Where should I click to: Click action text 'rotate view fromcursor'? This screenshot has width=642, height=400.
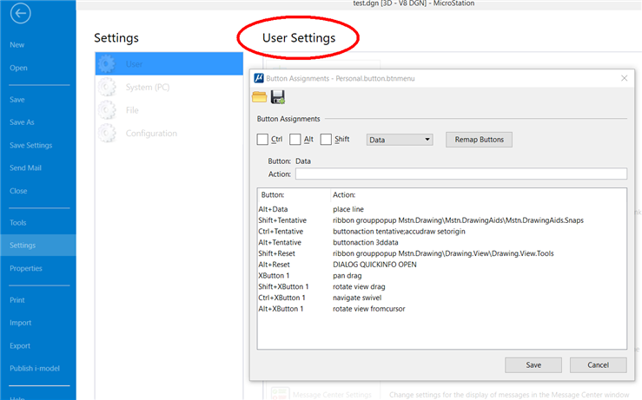pos(369,309)
